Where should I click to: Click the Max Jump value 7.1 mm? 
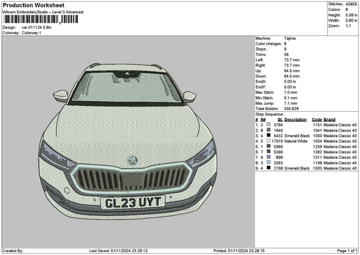(290, 103)
